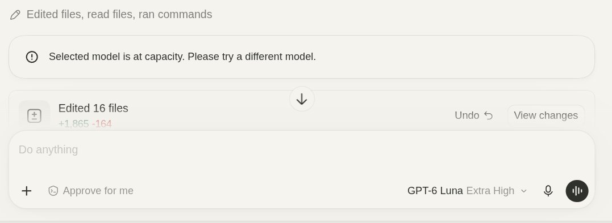612x223 pixels.
Task: Open View changes for the edited files
Action: tap(546, 115)
